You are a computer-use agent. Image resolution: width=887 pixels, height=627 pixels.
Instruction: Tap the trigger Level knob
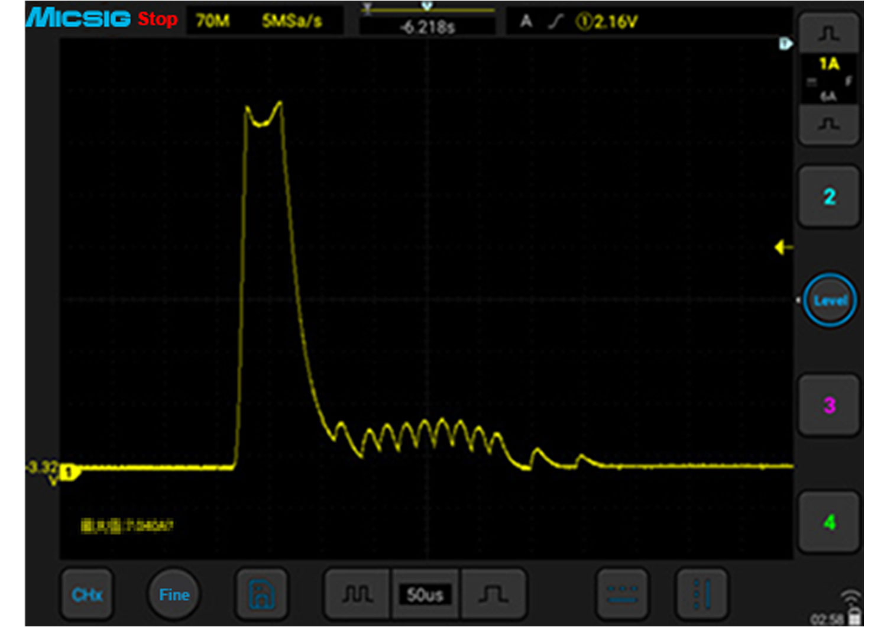(x=830, y=300)
